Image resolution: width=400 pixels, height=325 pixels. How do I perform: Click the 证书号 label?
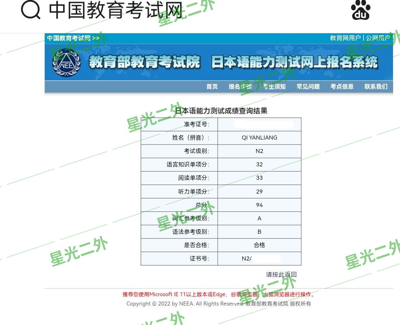[199, 258]
